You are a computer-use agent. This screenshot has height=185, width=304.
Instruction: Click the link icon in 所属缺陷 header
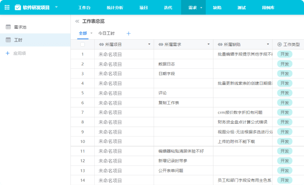[220, 44]
